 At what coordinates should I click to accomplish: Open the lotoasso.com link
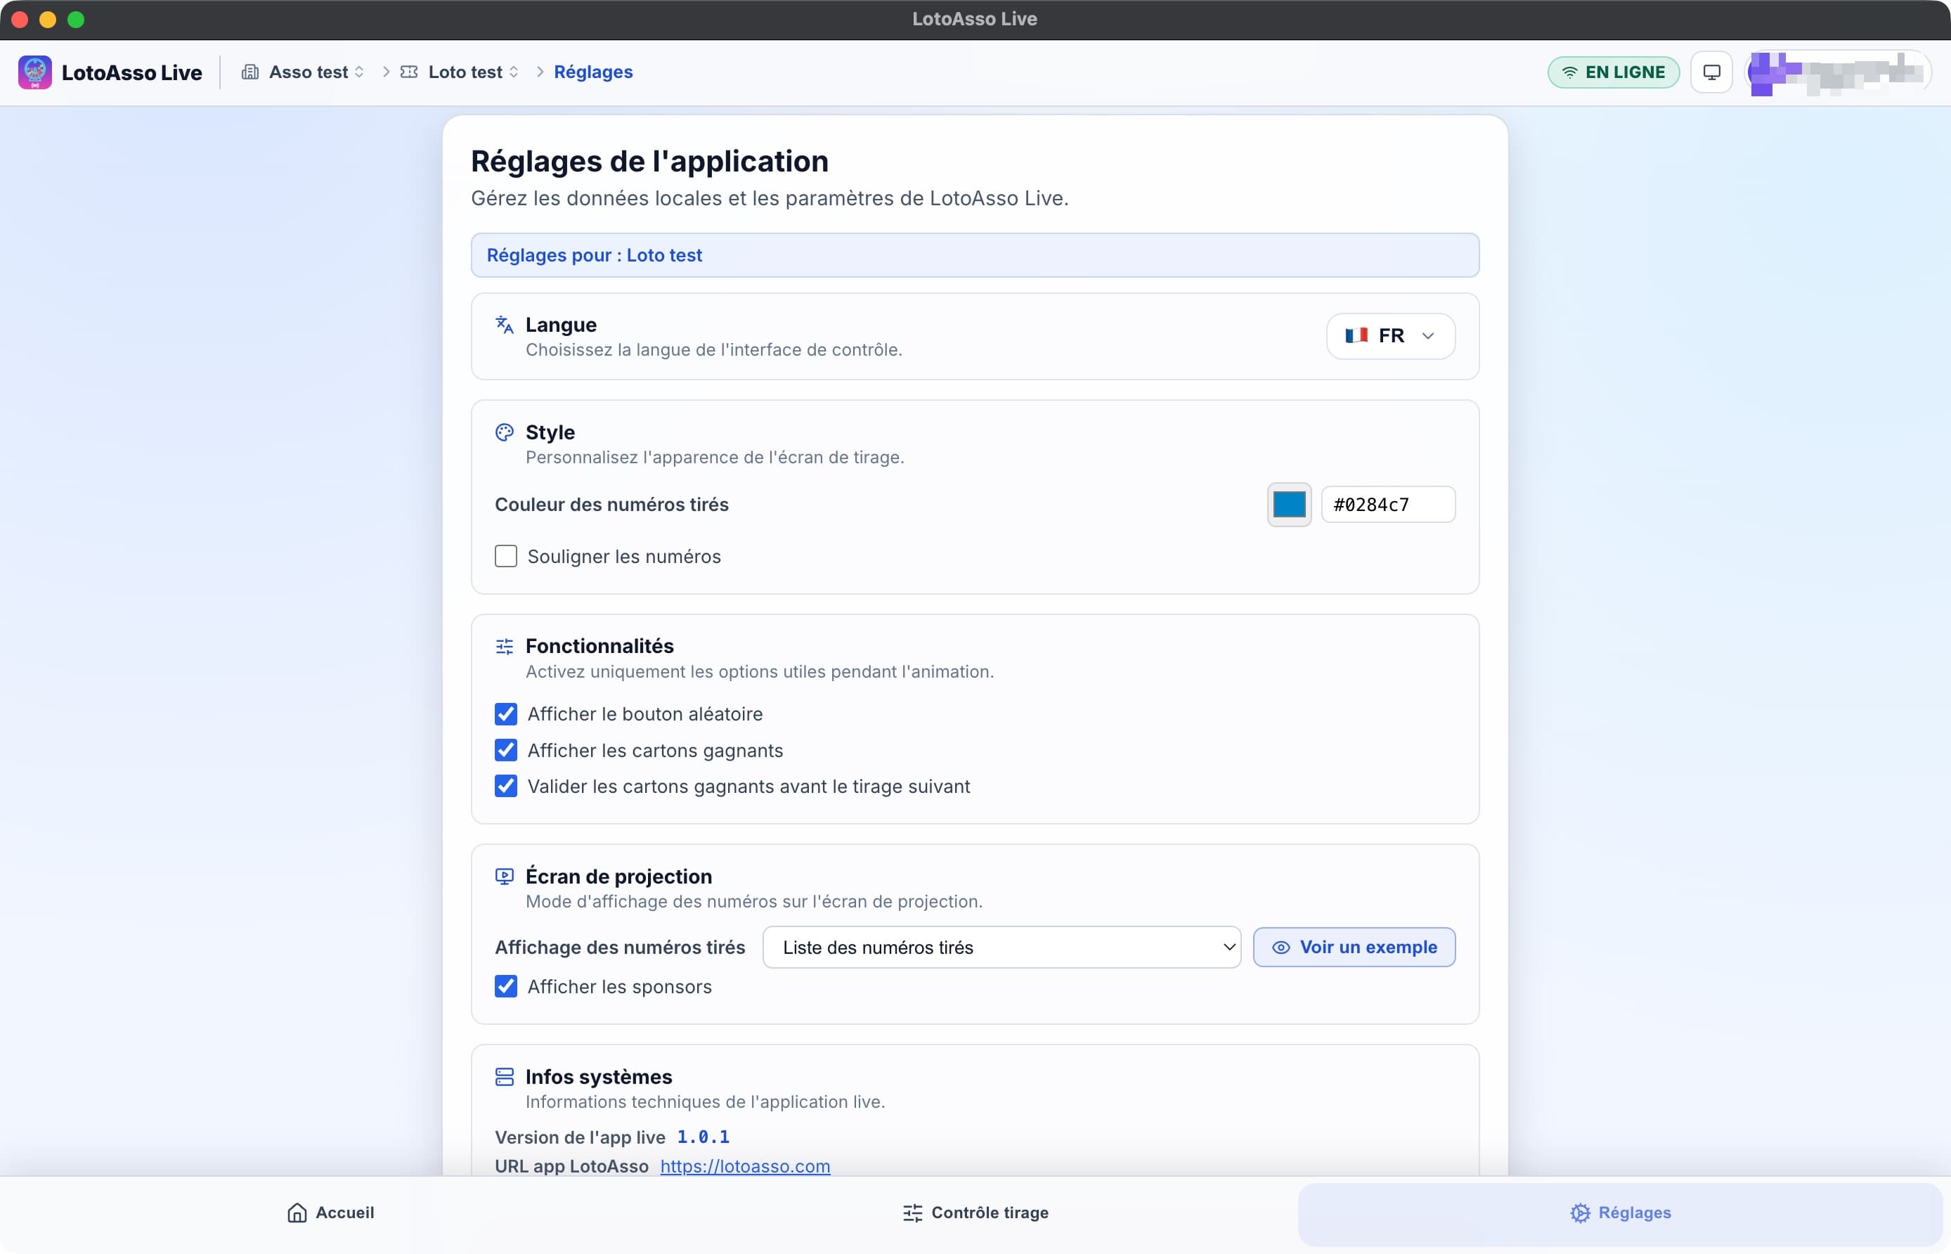[x=744, y=1166]
